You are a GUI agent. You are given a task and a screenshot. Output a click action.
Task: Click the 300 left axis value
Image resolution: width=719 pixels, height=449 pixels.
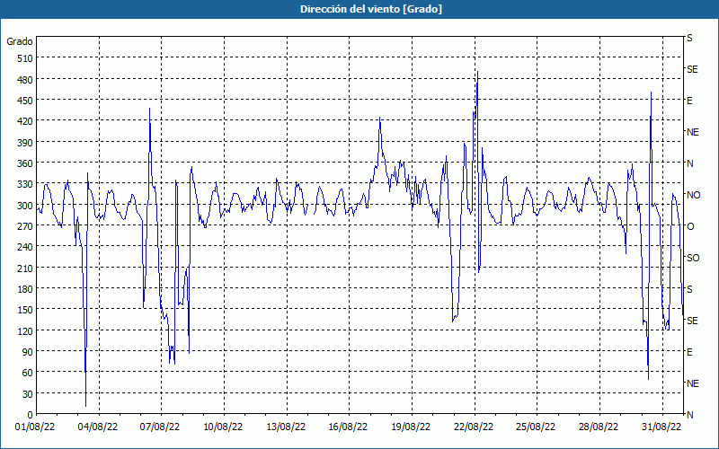pos(25,206)
